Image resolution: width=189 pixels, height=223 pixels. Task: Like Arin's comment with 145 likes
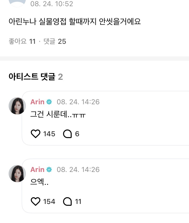coord(36,134)
